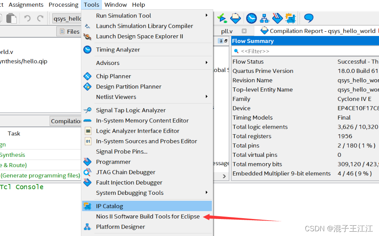This screenshot has width=379, height=236.
Task: Close the pll.v tab
Action: [x=244, y=31]
